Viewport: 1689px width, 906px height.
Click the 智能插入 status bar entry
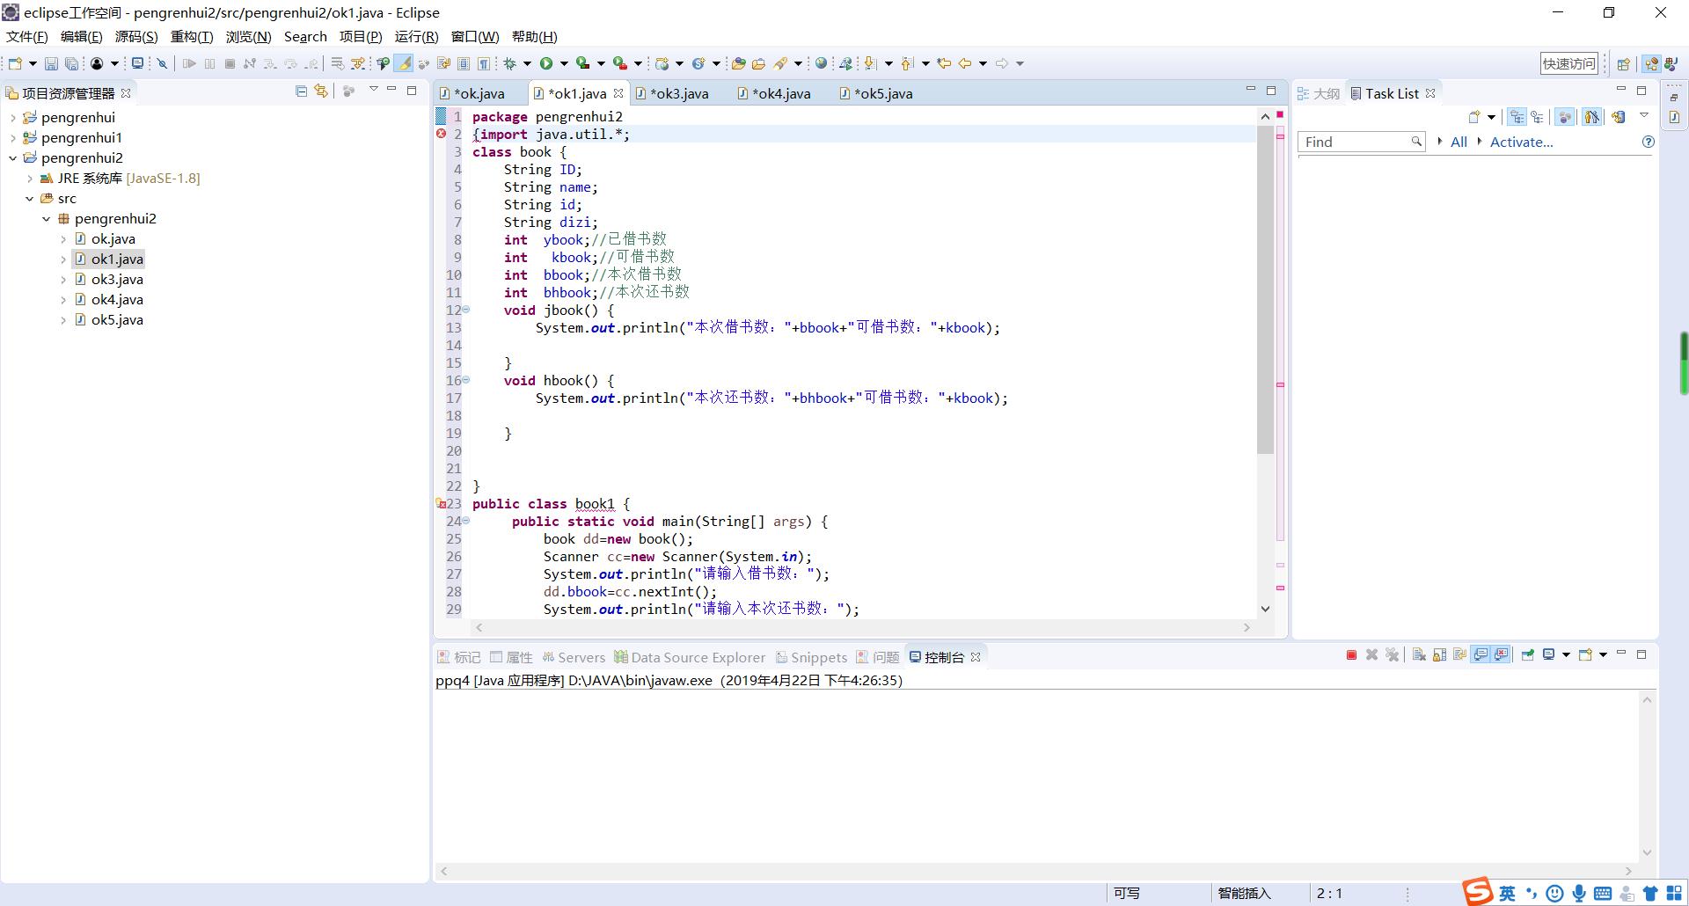pyautogui.click(x=1244, y=893)
